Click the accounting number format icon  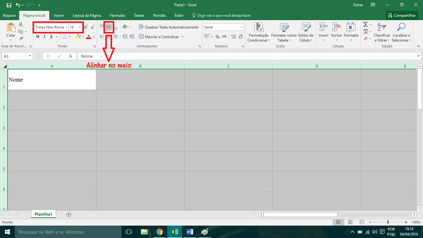207,37
